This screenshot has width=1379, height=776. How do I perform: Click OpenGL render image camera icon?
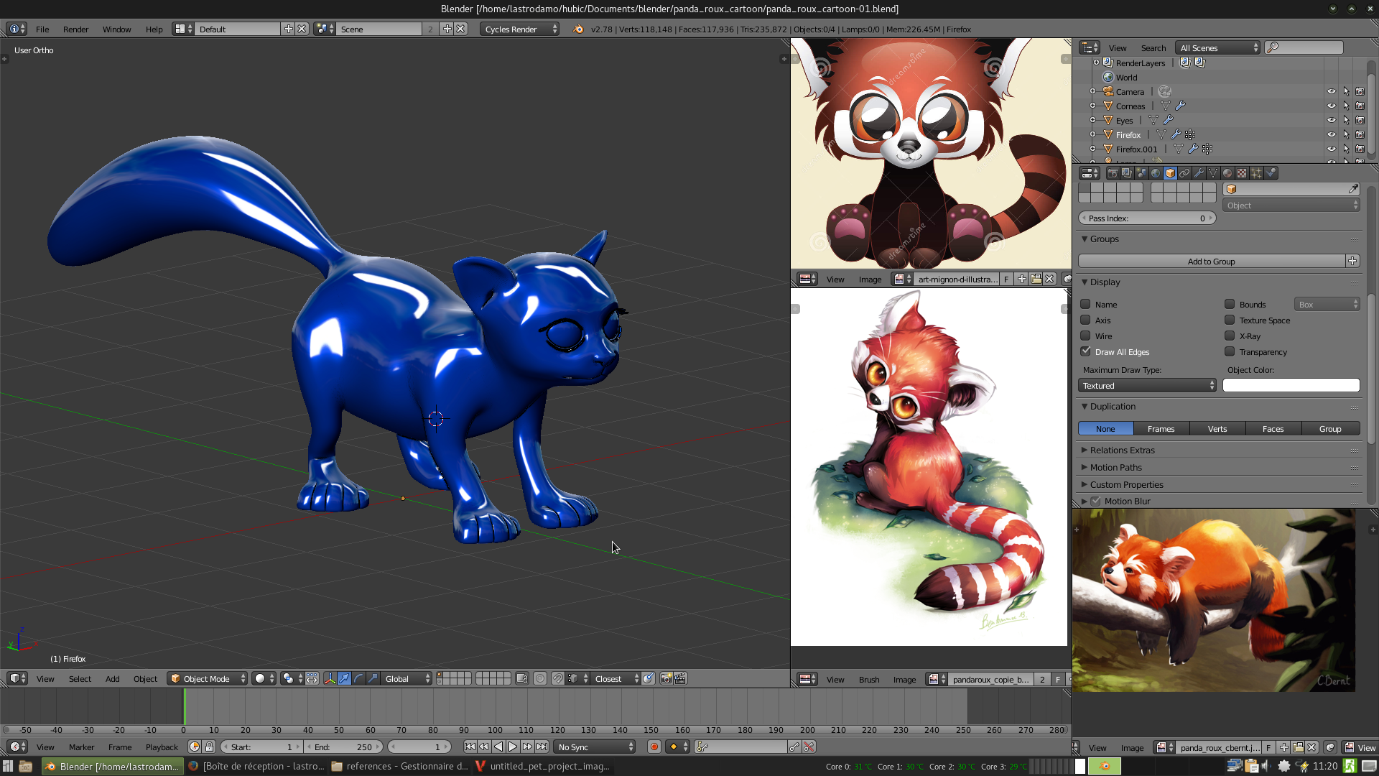click(x=666, y=678)
